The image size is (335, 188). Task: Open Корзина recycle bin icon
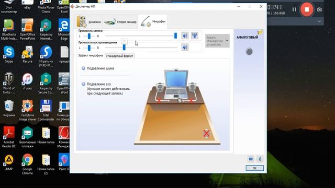coord(9,108)
